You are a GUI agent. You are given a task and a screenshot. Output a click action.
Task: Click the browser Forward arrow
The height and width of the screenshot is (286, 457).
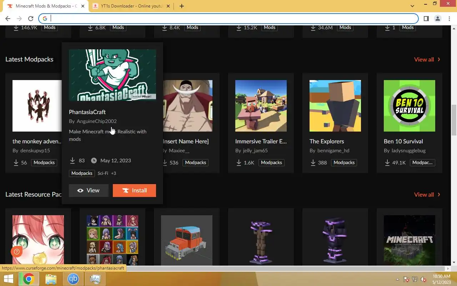coord(19,19)
